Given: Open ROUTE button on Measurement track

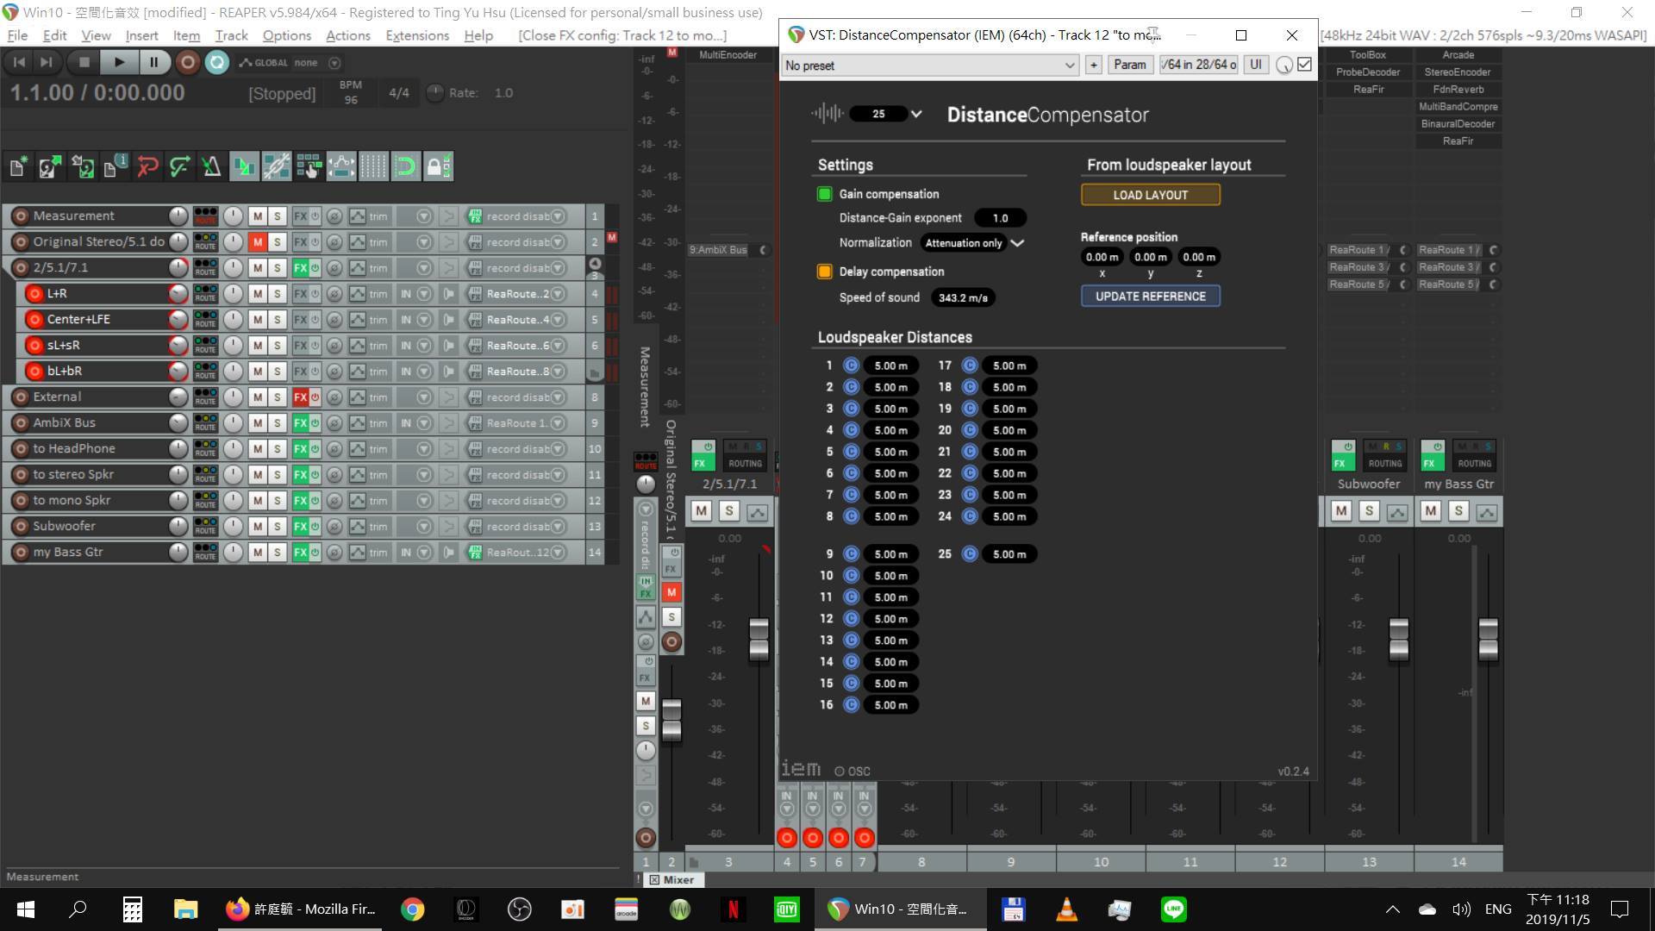Looking at the screenshot, I should pos(205,216).
